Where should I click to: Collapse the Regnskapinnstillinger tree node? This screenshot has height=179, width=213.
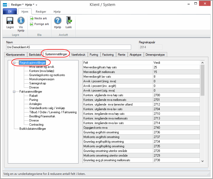coord(14,63)
